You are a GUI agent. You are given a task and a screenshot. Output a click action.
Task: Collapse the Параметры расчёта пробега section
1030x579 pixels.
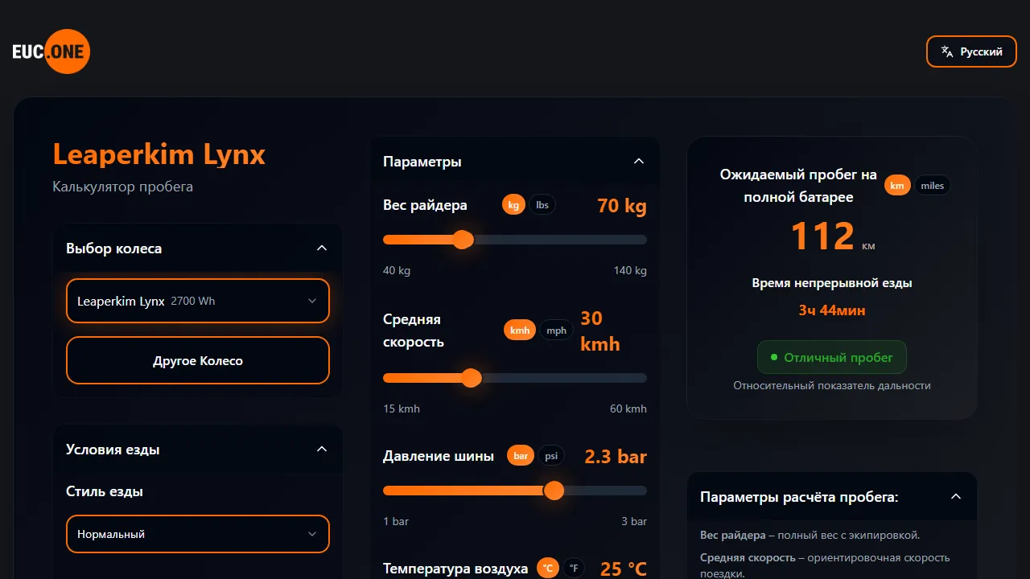click(x=956, y=496)
